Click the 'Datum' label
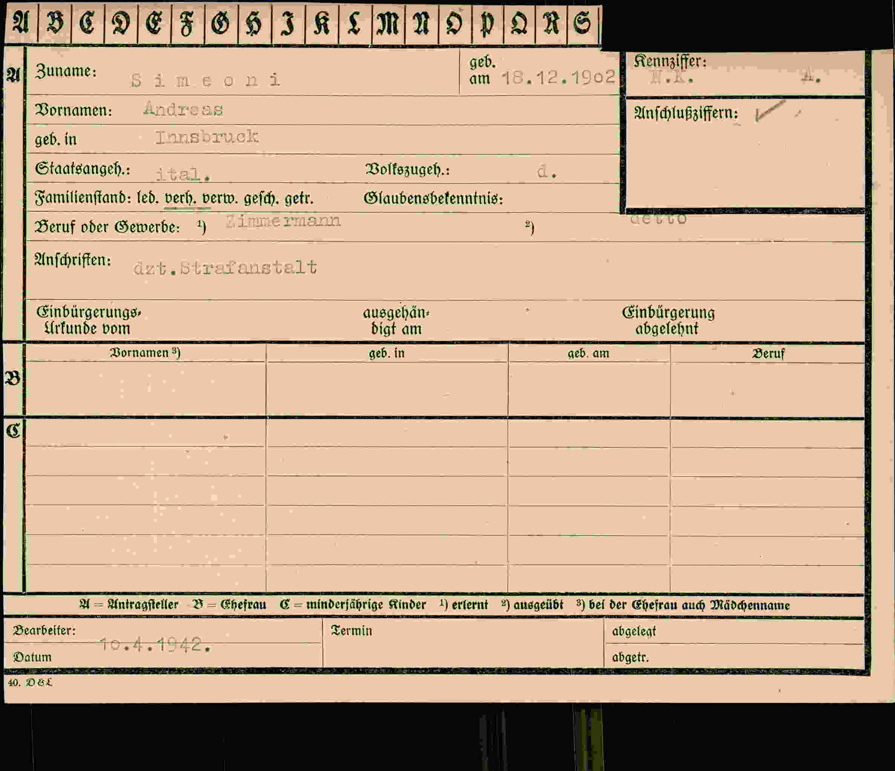This screenshot has height=771, width=895. coord(32,657)
